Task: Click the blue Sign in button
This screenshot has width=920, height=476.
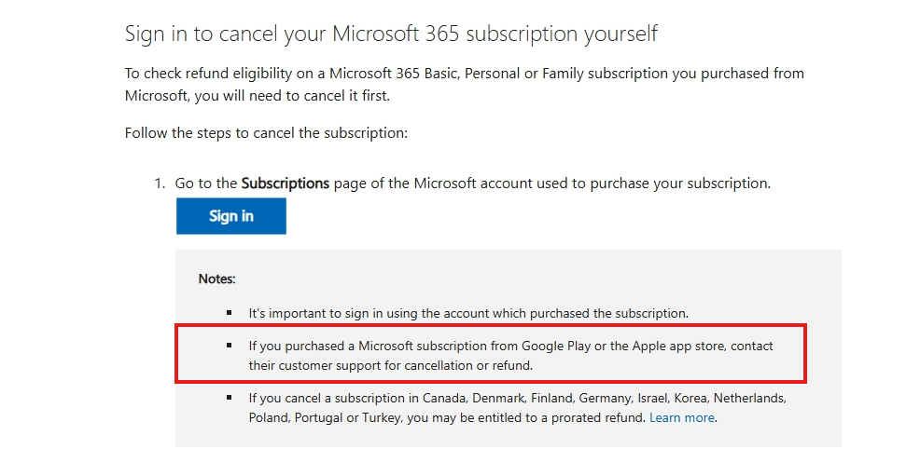Action: [230, 216]
